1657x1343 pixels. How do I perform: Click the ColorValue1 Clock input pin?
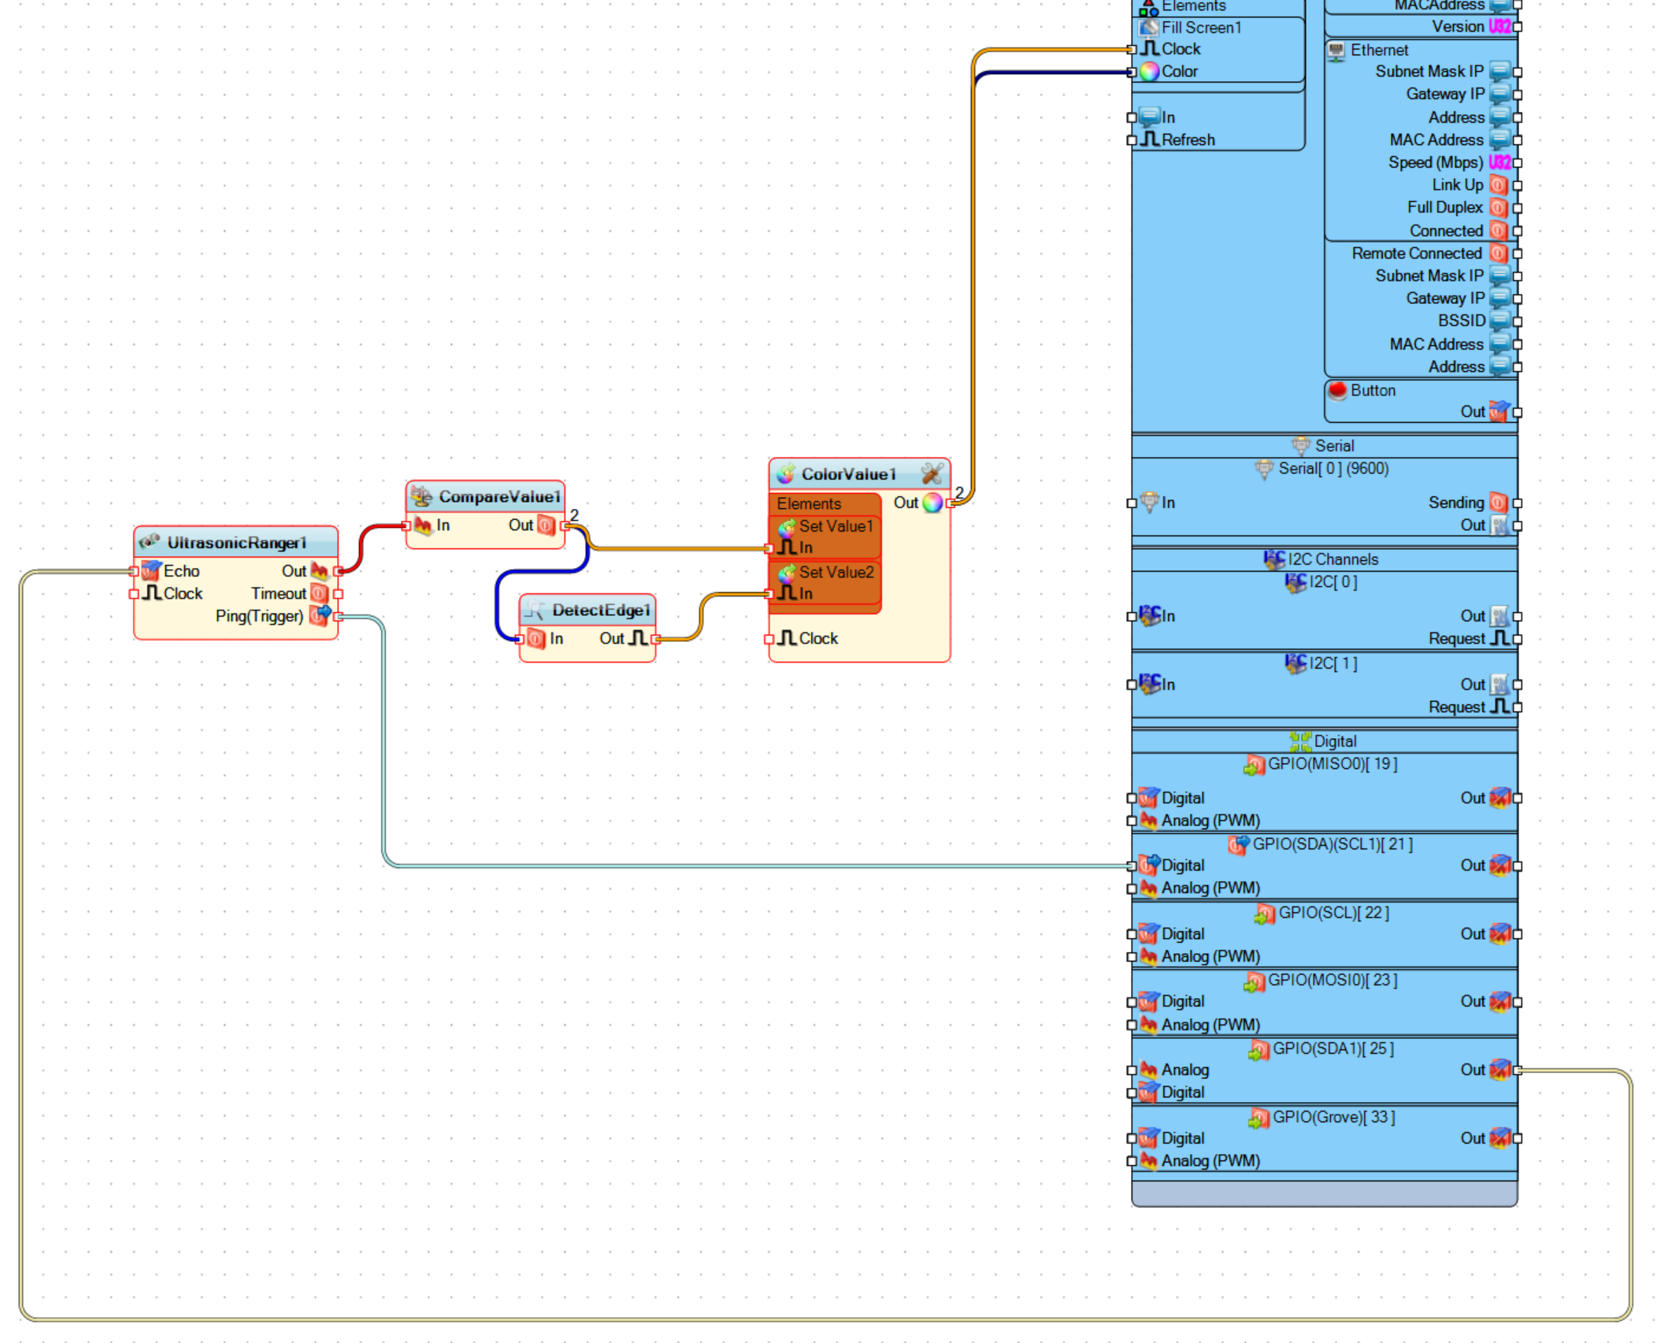click(769, 639)
